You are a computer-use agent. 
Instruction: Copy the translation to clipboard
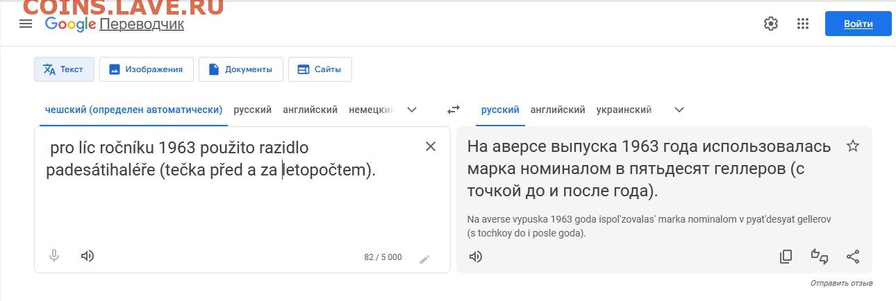point(786,257)
